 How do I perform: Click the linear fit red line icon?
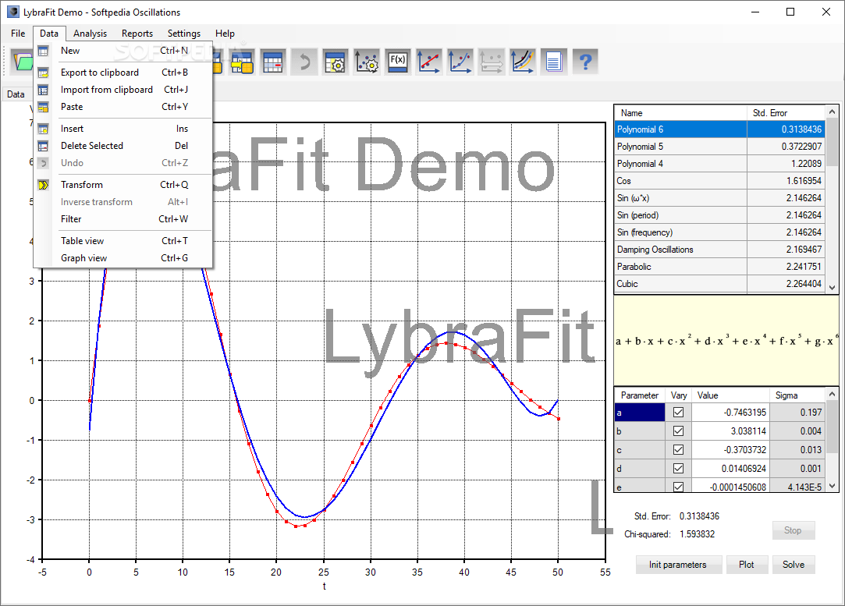tap(429, 62)
